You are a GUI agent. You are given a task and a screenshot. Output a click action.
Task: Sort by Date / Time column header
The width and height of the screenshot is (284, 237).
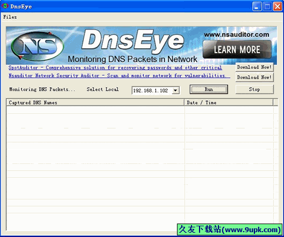click(x=229, y=103)
